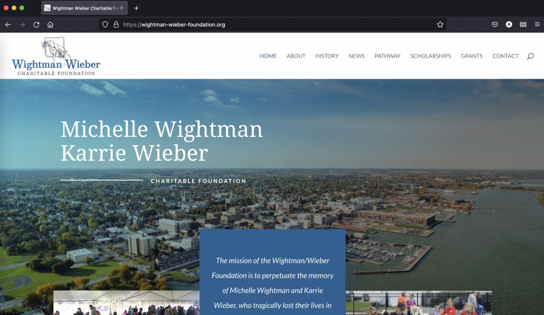Image resolution: width=544 pixels, height=315 pixels.
Task: Go to the Scholarships page
Action: pyautogui.click(x=430, y=56)
